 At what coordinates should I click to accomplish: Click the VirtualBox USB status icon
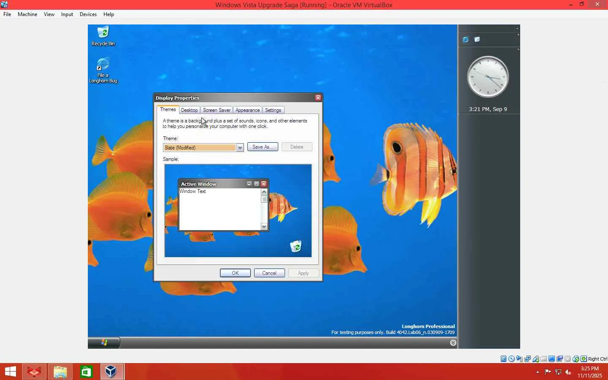coord(536,359)
